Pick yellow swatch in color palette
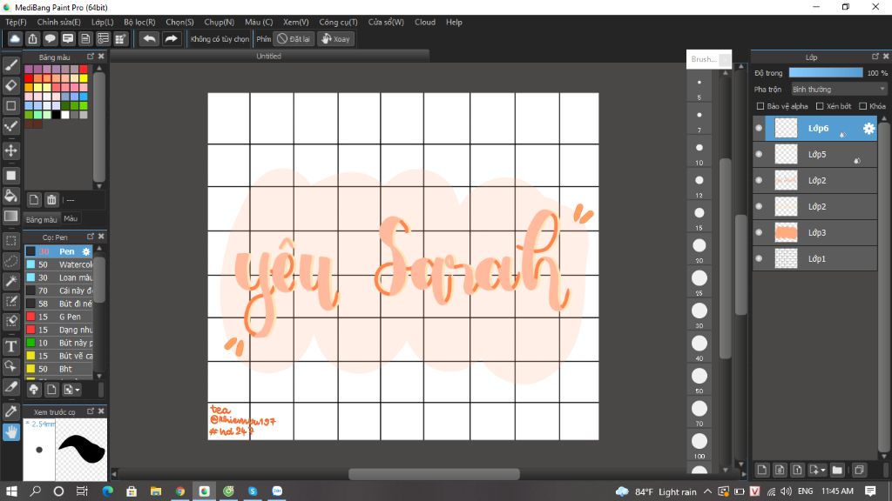The image size is (892, 501). pos(84,78)
